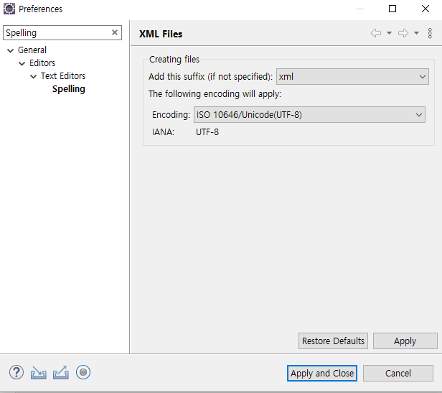
Task: Click the Cancel button
Action: pyautogui.click(x=398, y=373)
